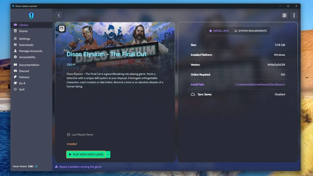Click the Accessibility figure icon

15,57
